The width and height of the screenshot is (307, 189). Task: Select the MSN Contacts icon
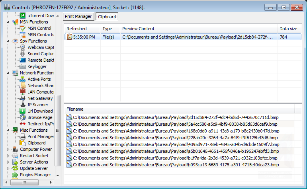(23, 35)
